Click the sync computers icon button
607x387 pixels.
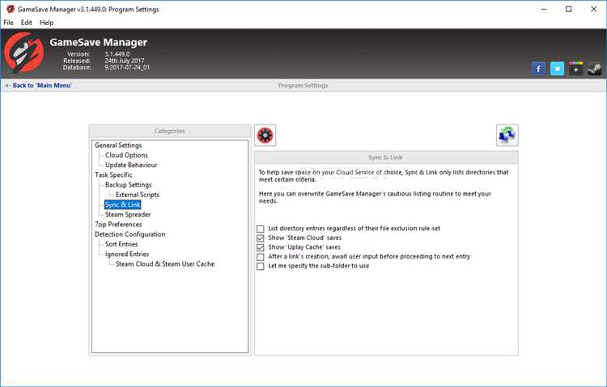click(x=507, y=135)
